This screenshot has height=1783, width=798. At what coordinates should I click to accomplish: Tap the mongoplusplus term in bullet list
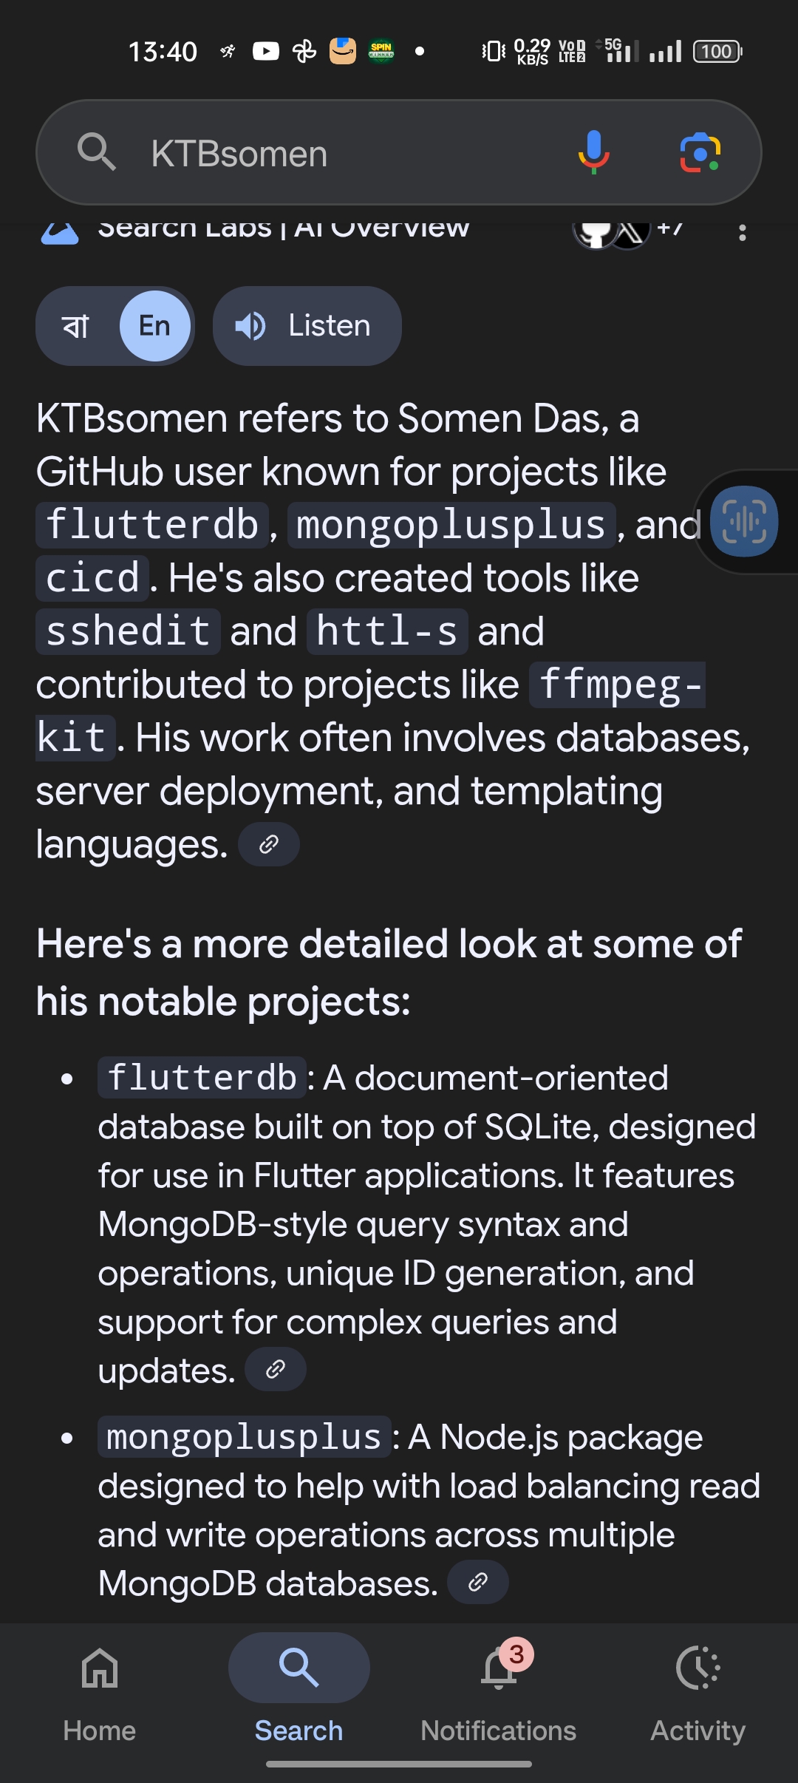[x=244, y=1437]
